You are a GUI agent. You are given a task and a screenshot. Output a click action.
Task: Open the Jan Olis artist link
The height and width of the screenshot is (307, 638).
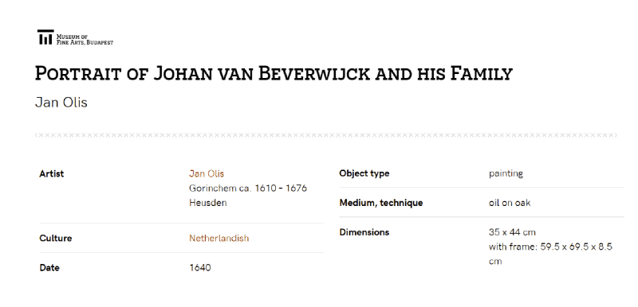pyautogui.click(x=207, y=173)
